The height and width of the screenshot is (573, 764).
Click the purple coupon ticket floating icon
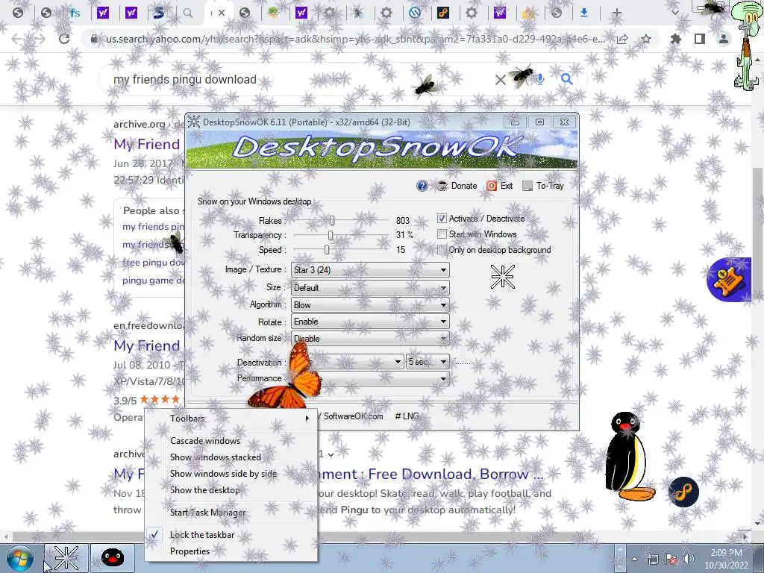(729, 280)
